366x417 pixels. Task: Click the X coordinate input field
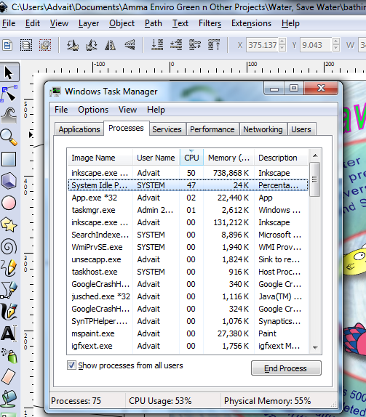(x=263, y=45)
